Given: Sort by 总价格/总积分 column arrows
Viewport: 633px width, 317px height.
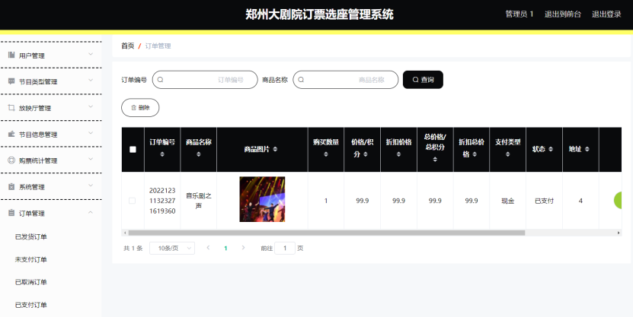Looking at the screenshot, I should [435, 160].
